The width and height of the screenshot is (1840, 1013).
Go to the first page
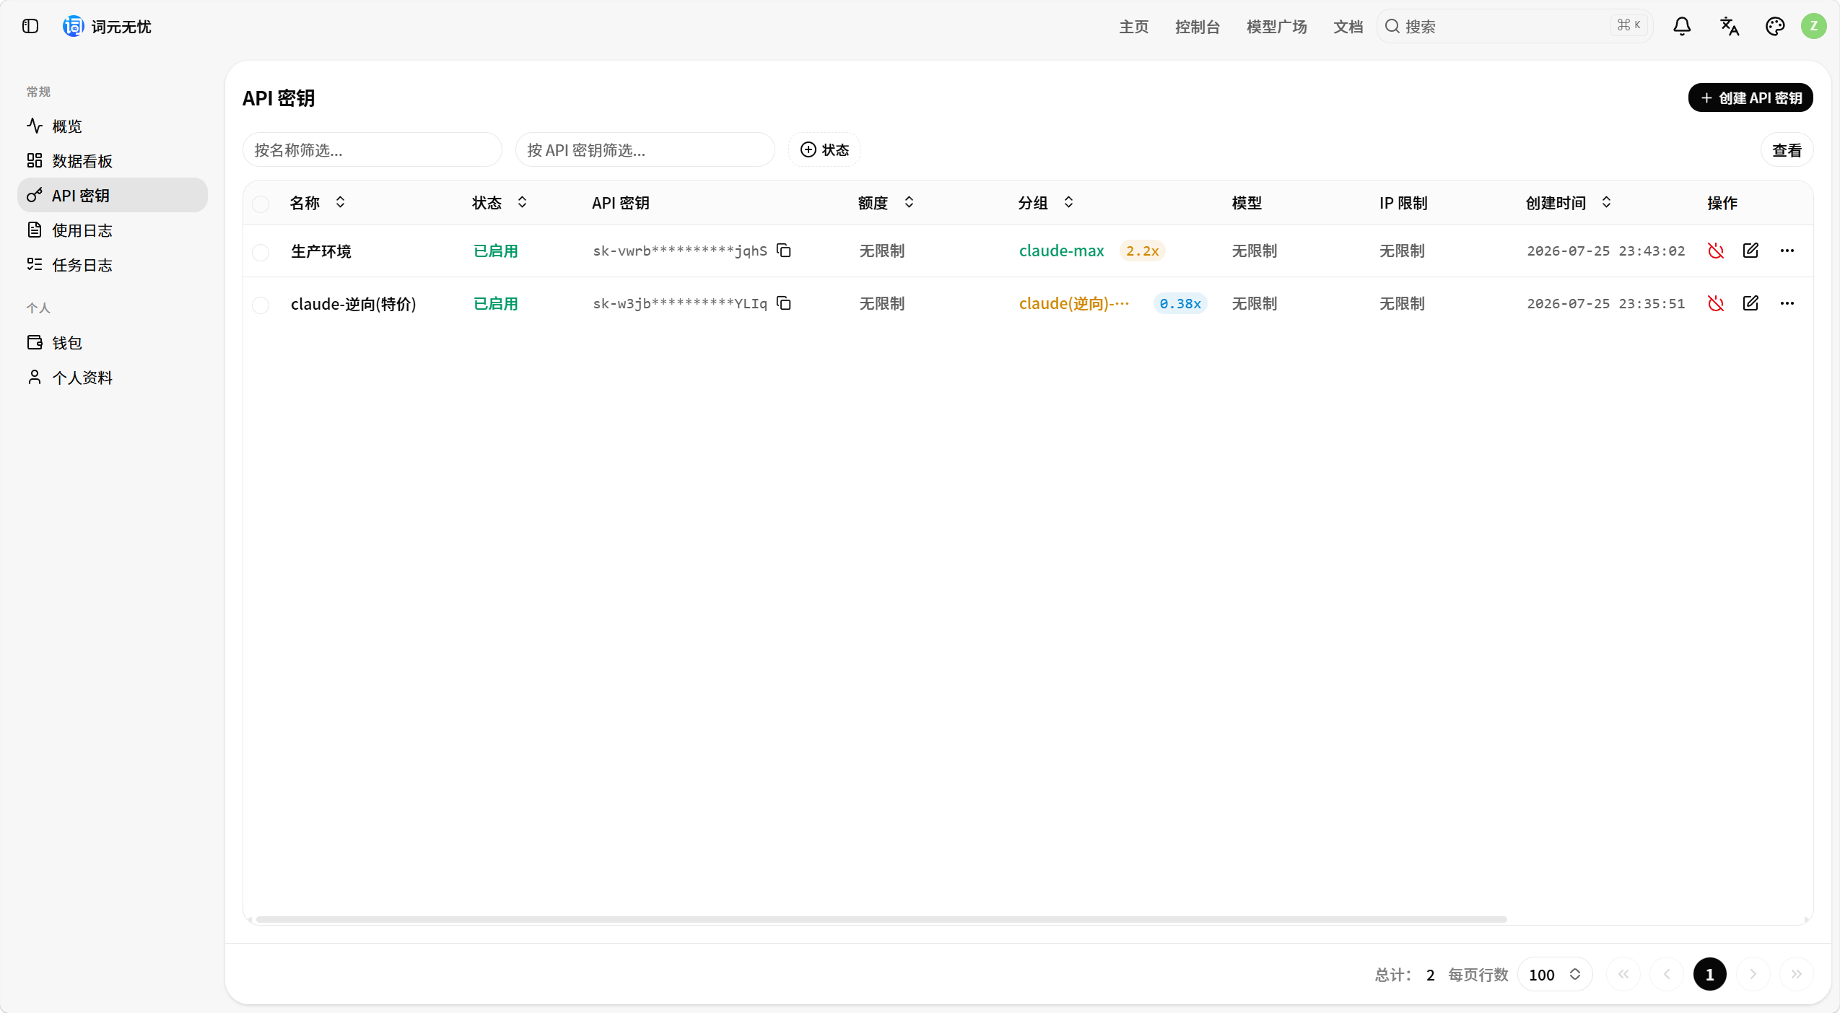pos(1623,974)
